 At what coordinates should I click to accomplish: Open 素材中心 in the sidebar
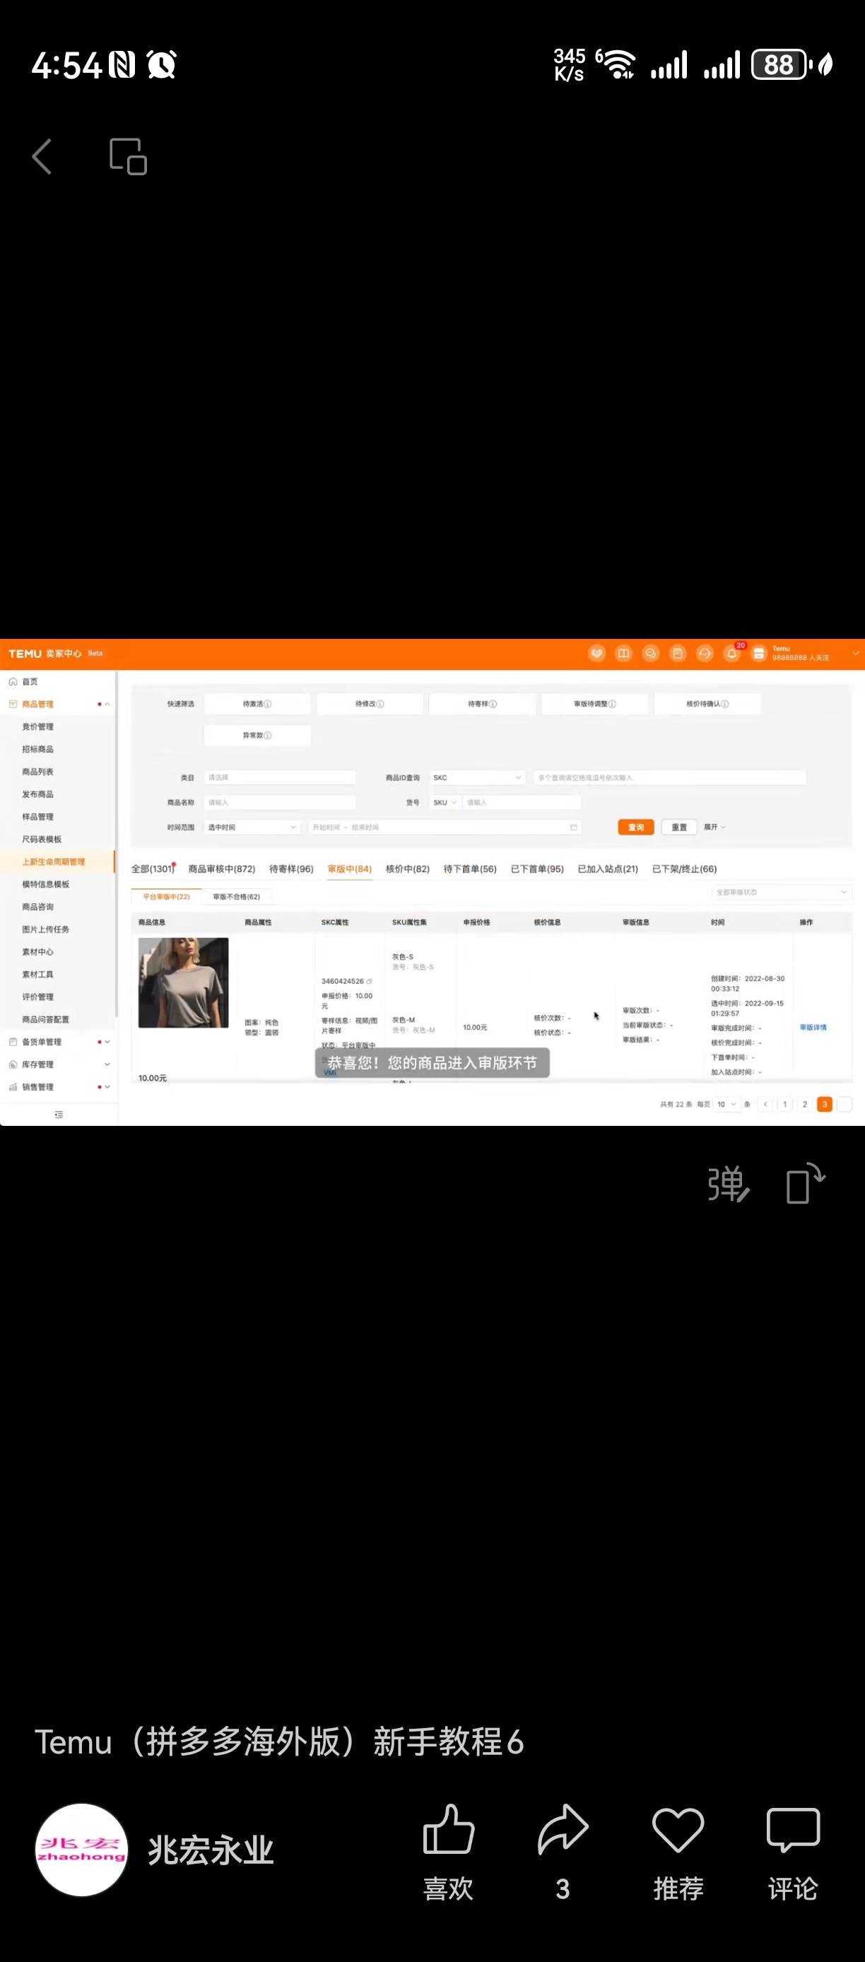[x=38, y=952]
